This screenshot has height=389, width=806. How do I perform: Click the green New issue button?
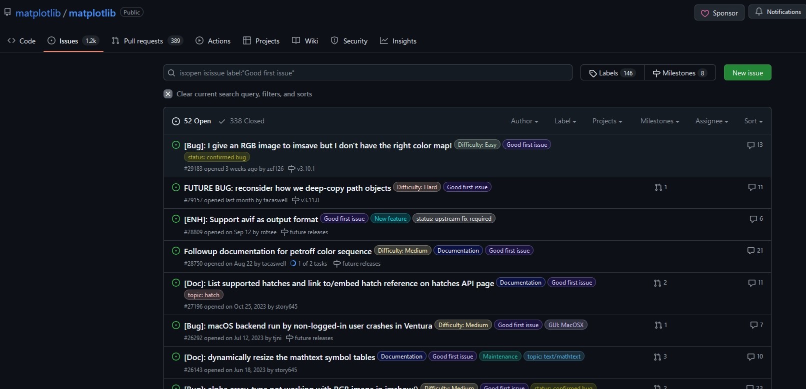point(747,73)
